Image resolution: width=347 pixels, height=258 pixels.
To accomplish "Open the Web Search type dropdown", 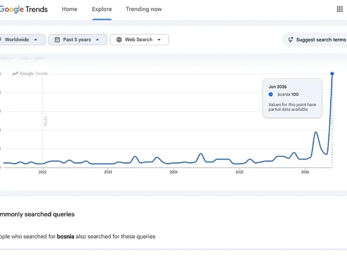I will (x=139, y=40).
